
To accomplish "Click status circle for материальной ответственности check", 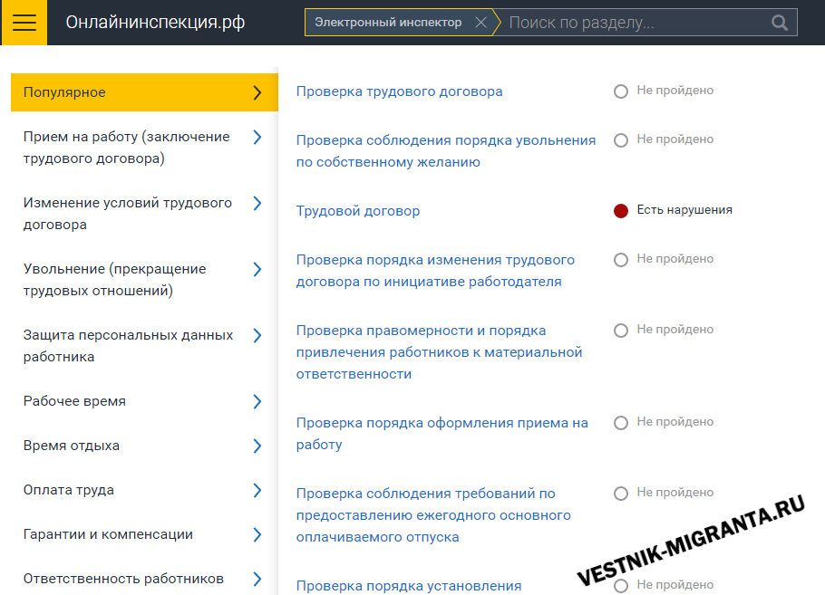I will [621, 331].
